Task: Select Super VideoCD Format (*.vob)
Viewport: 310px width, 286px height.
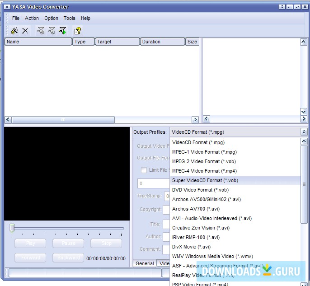Action: click(235, 180)
